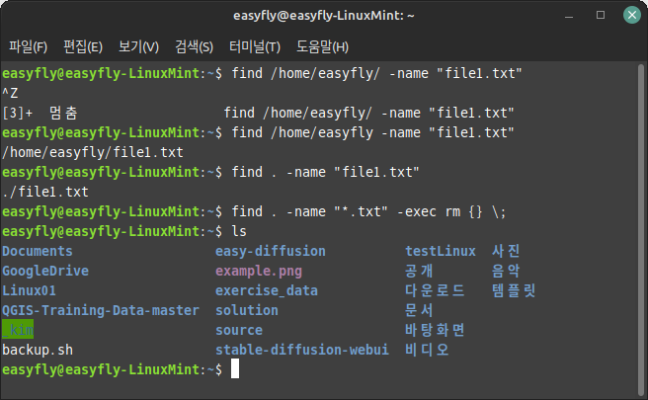
Task: Click the -exec rm {} \; command text
Action: click(x=451, y=212)
